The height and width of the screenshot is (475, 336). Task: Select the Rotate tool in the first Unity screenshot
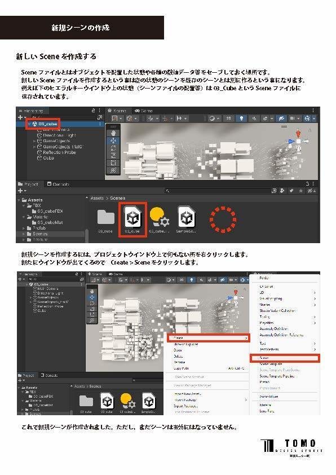coord(113,148)
